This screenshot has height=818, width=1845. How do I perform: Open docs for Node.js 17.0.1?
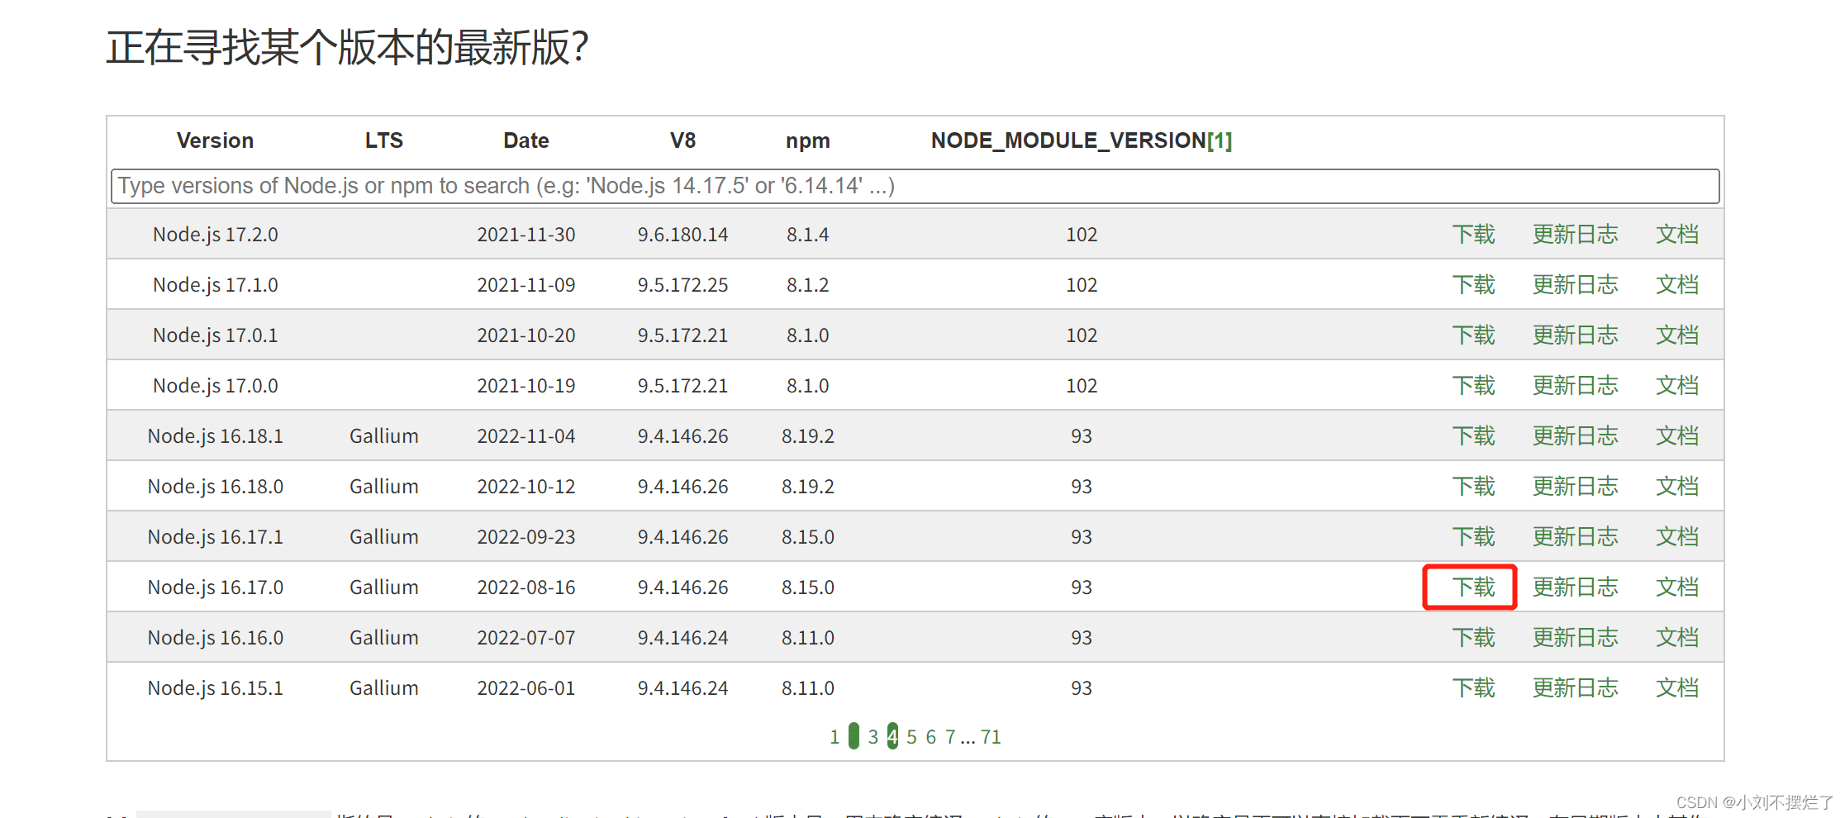point(1676,335)
